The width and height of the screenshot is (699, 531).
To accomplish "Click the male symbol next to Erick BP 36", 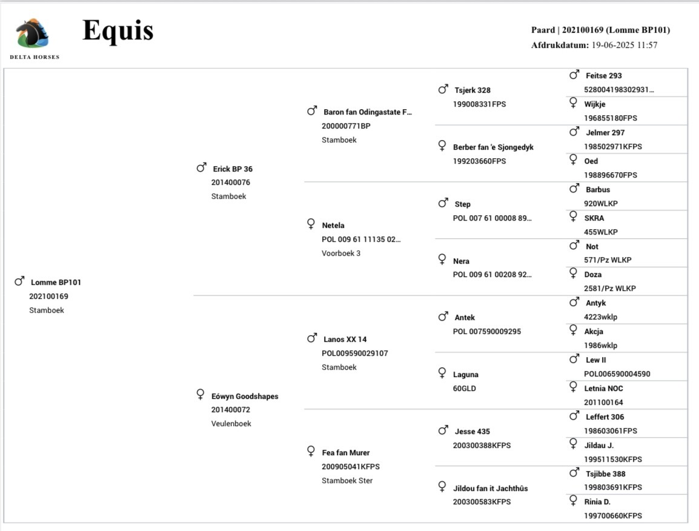I will (x=202, y=168).
